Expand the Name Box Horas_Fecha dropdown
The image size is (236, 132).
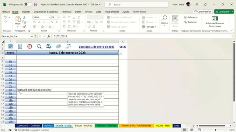coord(32,36)
